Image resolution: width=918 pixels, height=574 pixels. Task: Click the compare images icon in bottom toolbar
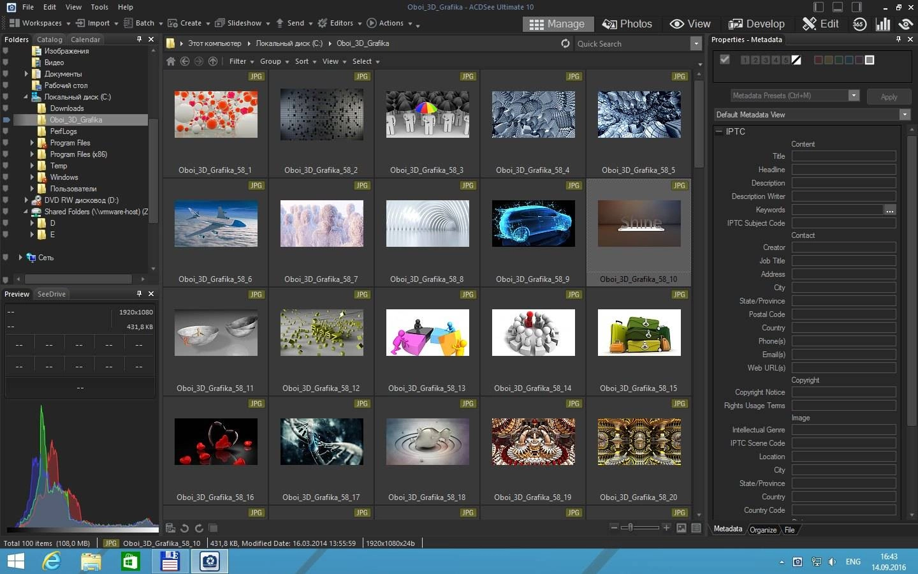pyautogui.click(x=214, y=528)
